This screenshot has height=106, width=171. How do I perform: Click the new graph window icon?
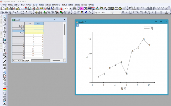click(14, 8)
